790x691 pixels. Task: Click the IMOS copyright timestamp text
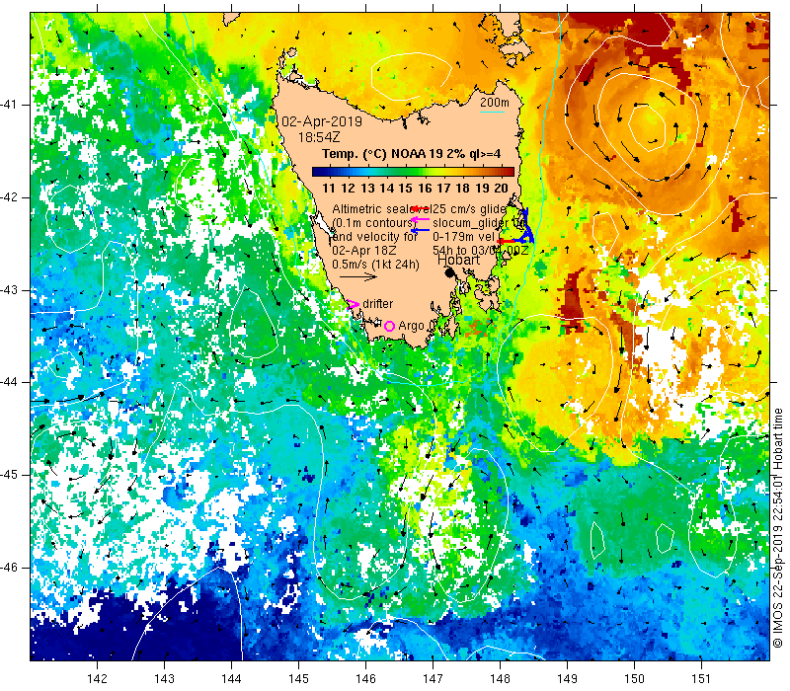pyautogui.click(x=778, y=528)
